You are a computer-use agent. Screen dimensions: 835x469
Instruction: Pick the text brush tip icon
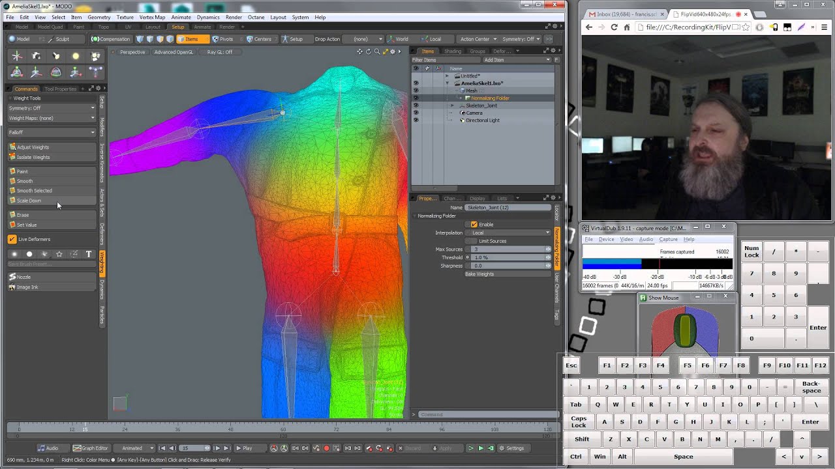click(x=89, y=254)
